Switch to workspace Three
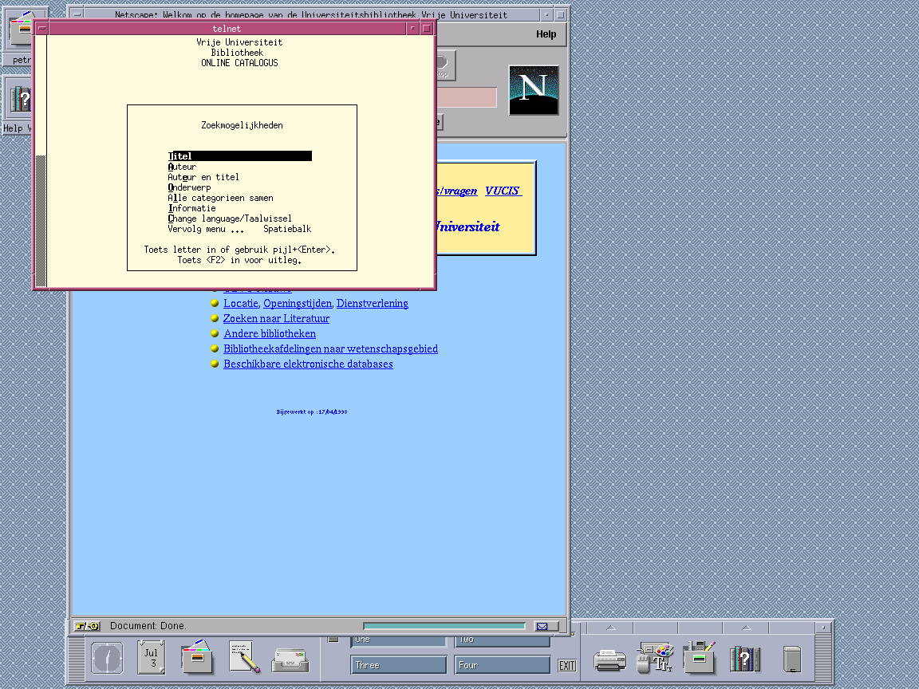Screen dimensions: 919x689 point(399,665)
